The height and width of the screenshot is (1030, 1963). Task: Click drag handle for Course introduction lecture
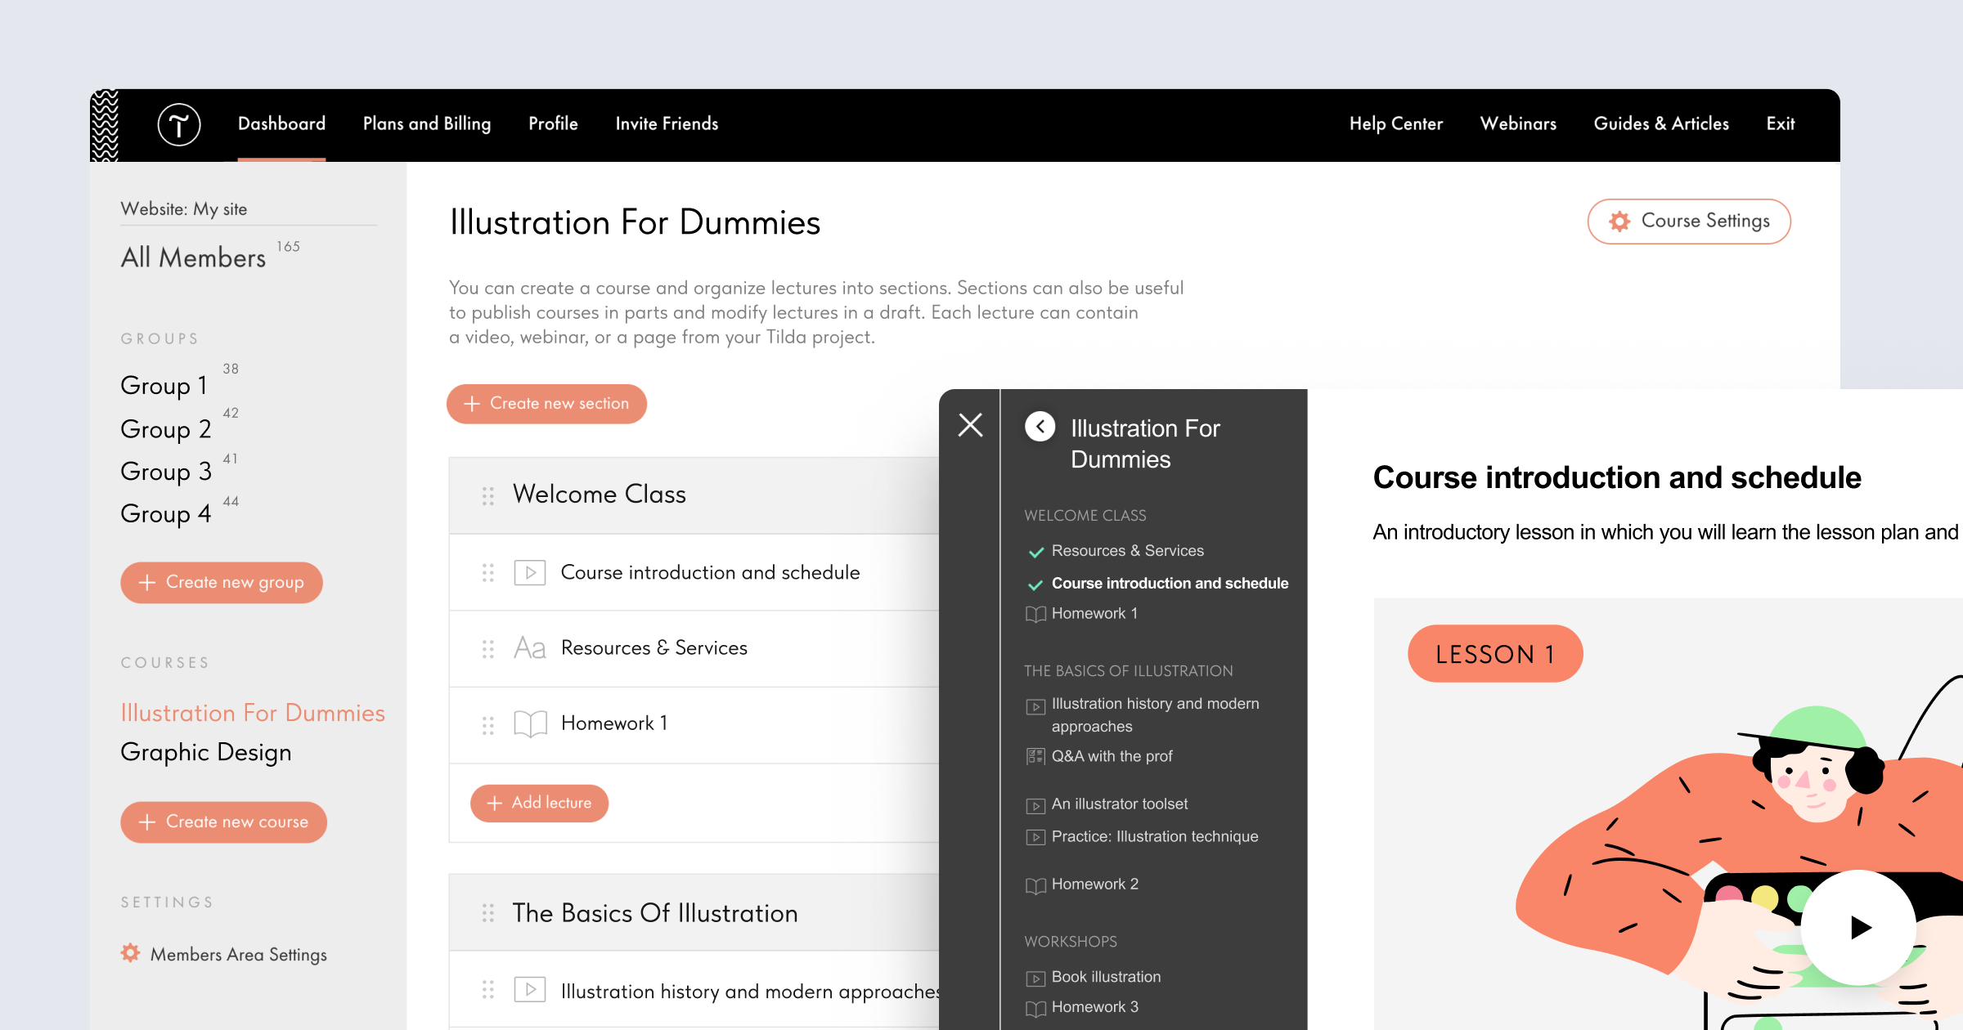pyautogui.click(x=488, y=572)
